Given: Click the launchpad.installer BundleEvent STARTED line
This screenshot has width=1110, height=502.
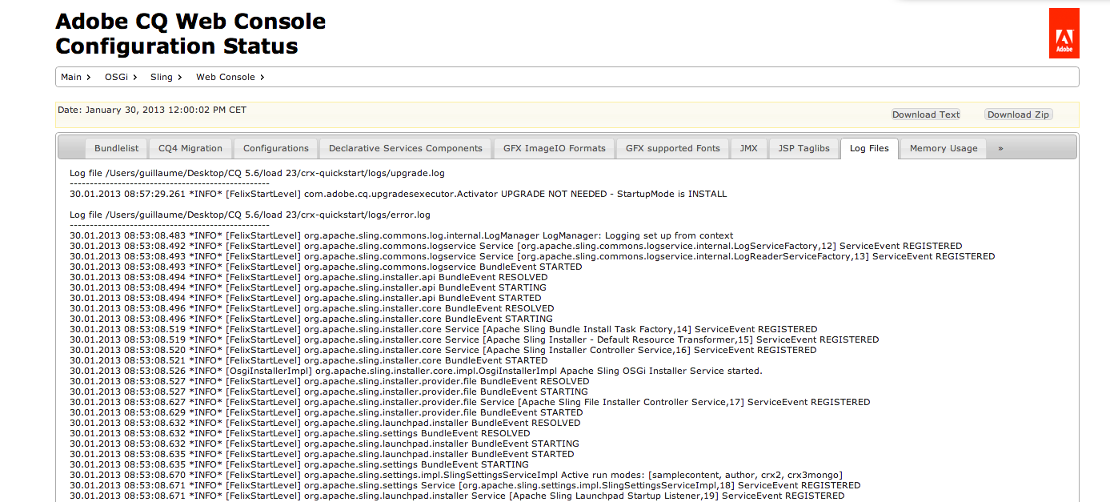Looking at the screenshot, I should [322, 454].
